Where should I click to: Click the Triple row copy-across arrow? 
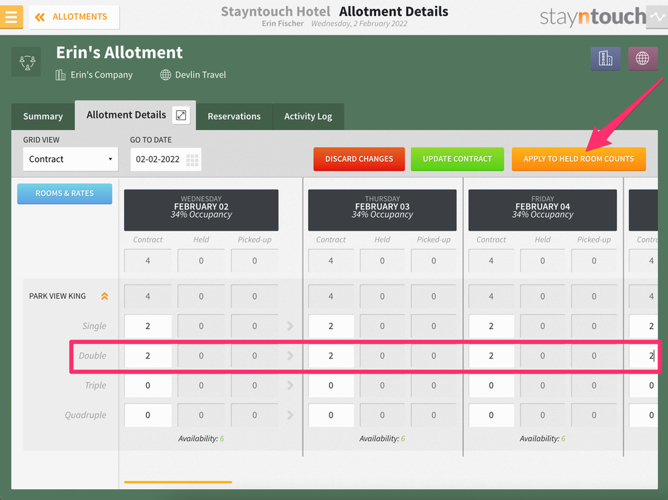[x=290, y=385]
